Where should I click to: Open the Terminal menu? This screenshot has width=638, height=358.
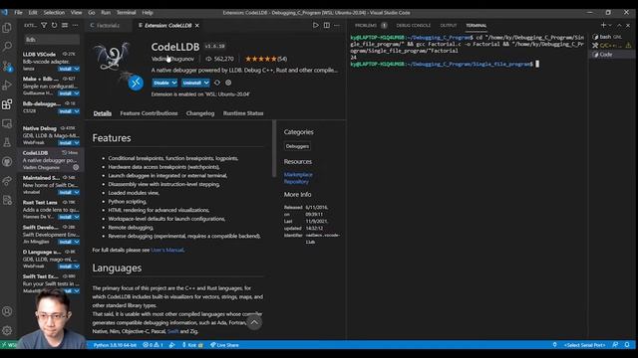tap(127, 13)
